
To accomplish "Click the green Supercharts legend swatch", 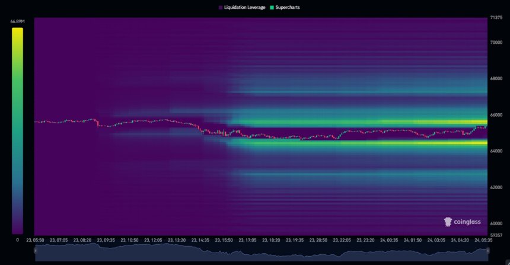I will (x=272, y=8).
